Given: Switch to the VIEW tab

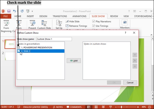Looking at the screenshot, I should 126,16.
